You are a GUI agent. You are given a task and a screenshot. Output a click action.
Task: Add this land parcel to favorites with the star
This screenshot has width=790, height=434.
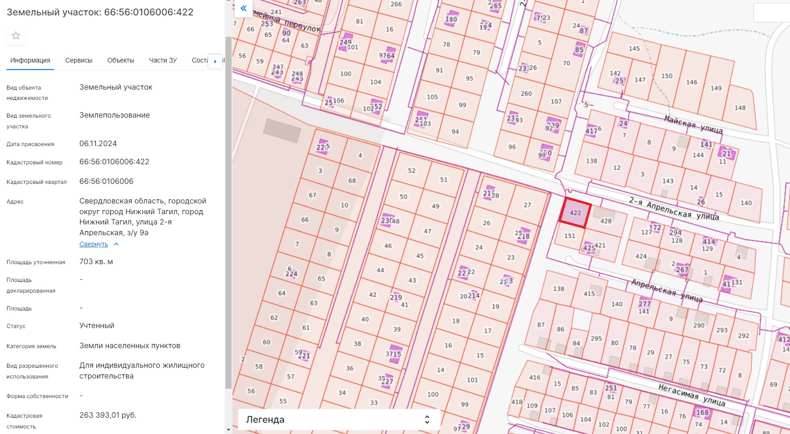click(16, 36)
